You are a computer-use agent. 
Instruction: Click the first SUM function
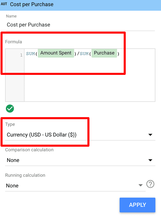31,54
